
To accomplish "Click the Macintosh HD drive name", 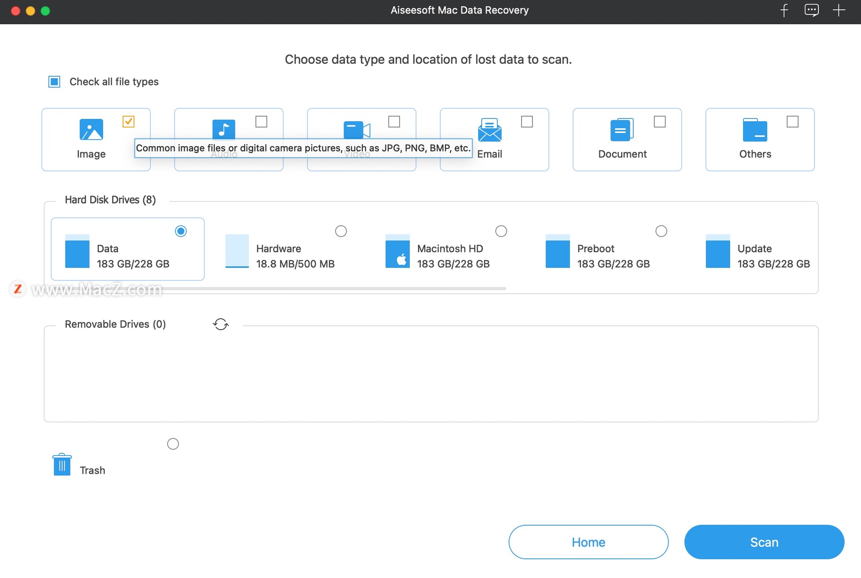I will pyautogui.click(x=450, y=249).
